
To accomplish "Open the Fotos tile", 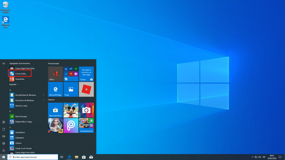I will click(x=71, y=89).
